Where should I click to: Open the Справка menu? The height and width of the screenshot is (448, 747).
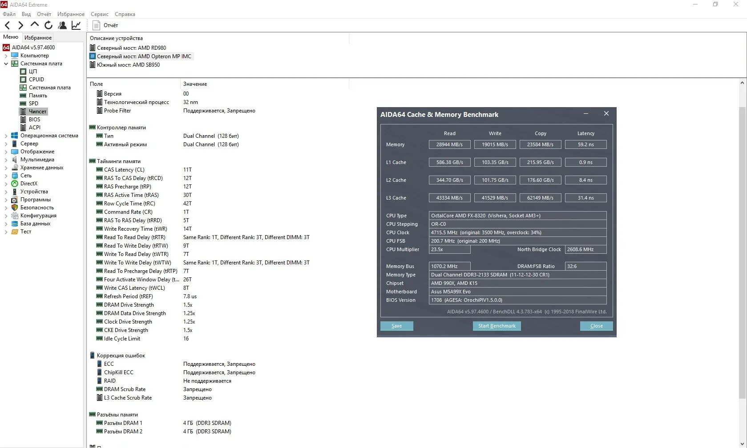point(125,14)
